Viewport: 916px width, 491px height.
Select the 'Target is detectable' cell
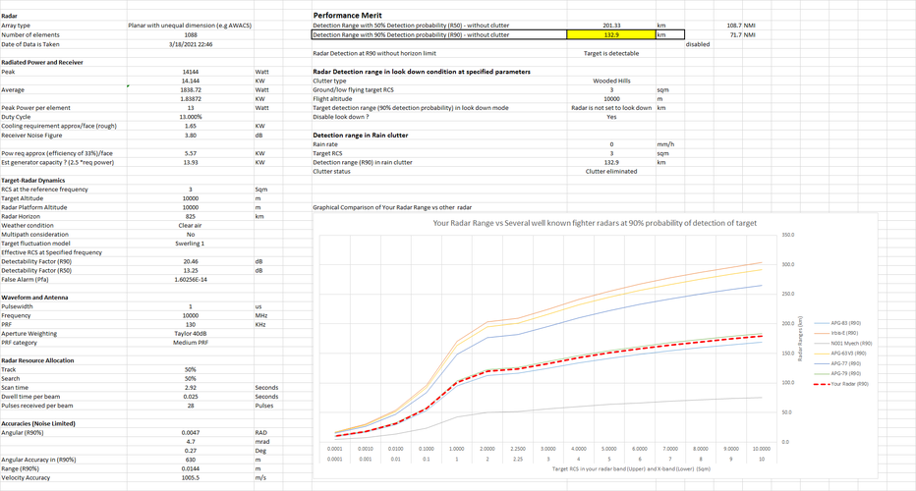611,54
